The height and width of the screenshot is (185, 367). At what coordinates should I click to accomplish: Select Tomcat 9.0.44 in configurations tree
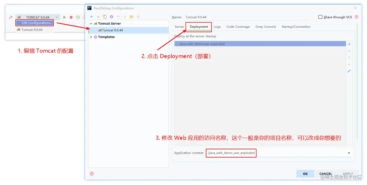(x=129, y=30)
